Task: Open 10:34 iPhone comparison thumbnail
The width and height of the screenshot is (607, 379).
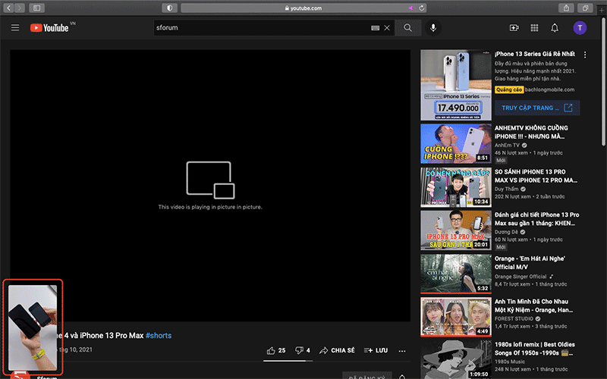Action: click(456, 187)
